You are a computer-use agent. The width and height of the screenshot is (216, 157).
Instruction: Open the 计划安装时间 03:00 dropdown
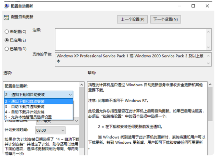50,130
